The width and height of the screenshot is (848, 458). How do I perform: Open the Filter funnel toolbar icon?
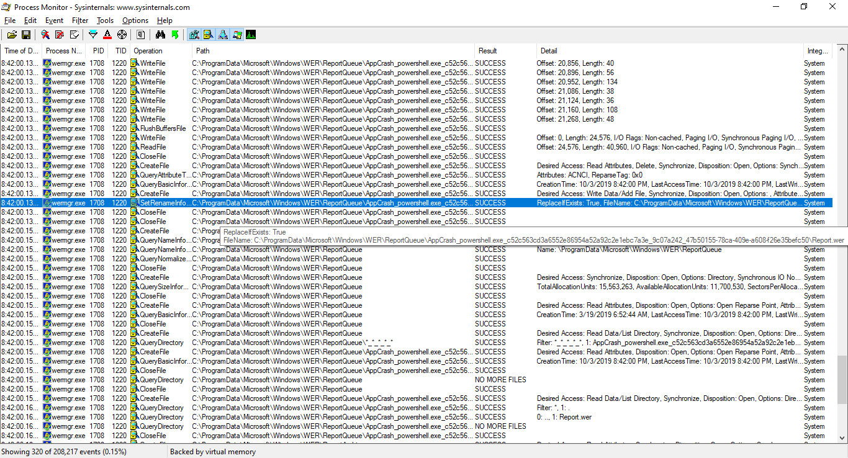click(x=93, y=35)
